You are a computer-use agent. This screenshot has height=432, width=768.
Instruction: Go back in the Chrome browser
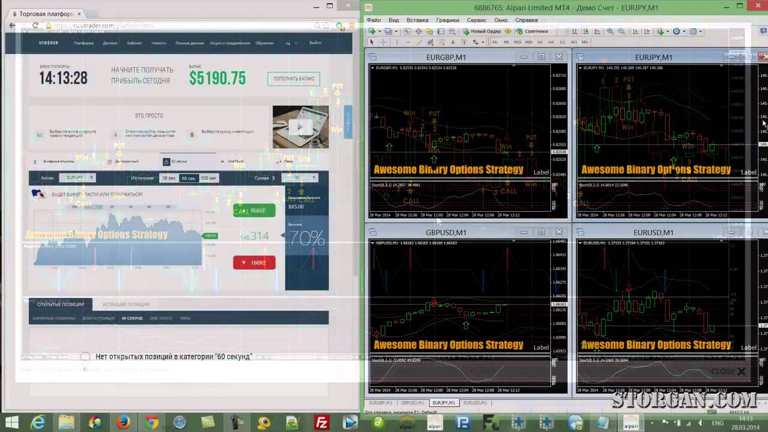(12, 26)
